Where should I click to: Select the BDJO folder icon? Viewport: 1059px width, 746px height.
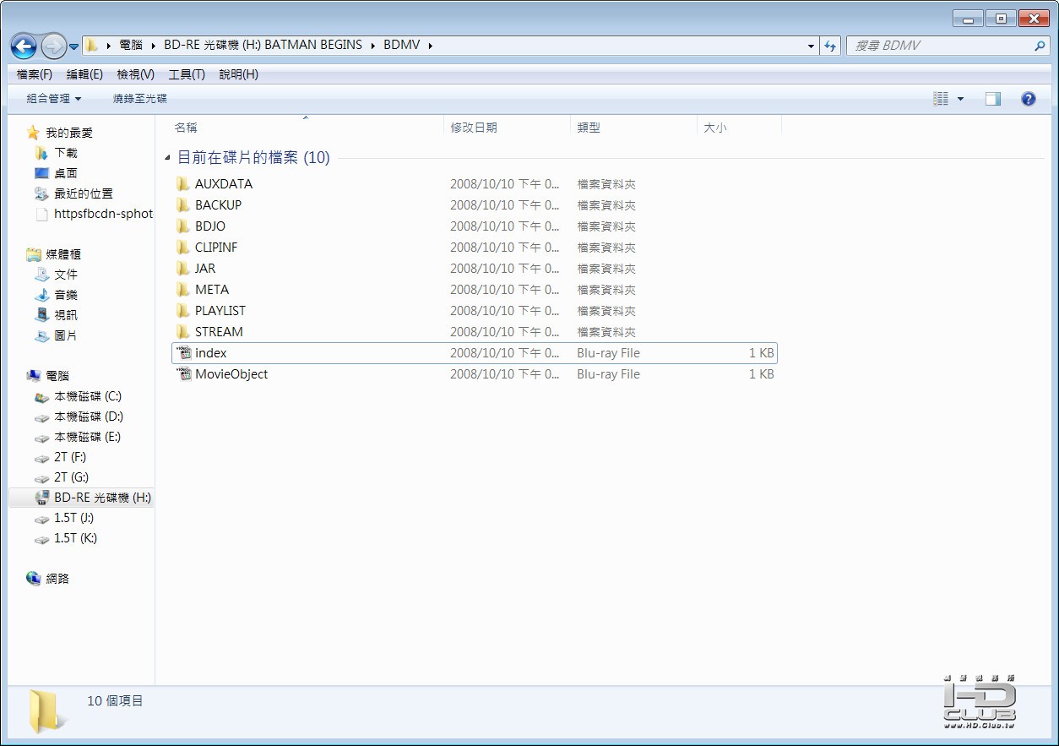[182, 226]
